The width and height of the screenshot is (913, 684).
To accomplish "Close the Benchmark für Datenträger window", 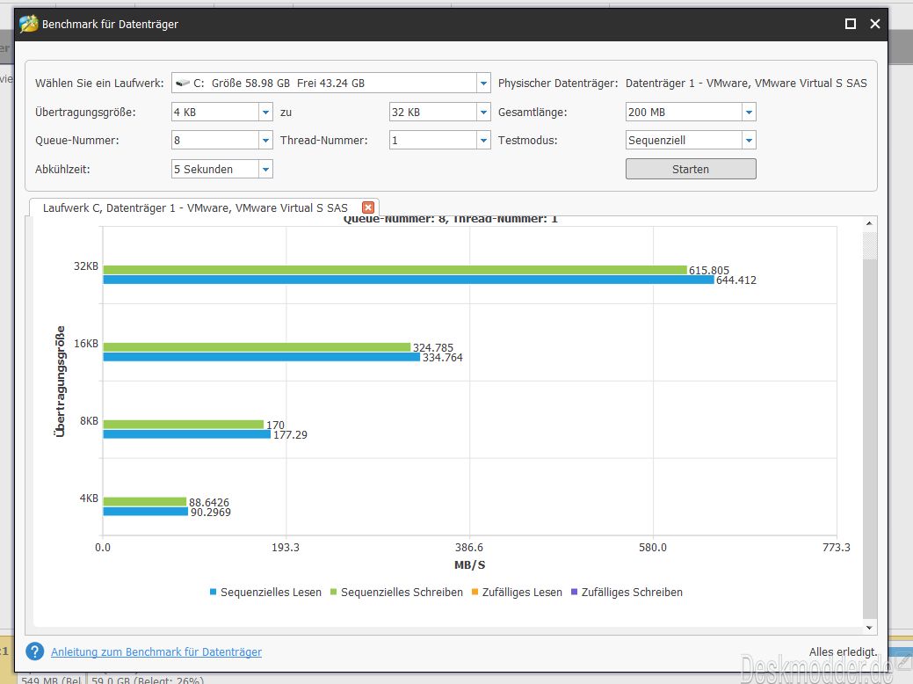I will coord(874,24).
